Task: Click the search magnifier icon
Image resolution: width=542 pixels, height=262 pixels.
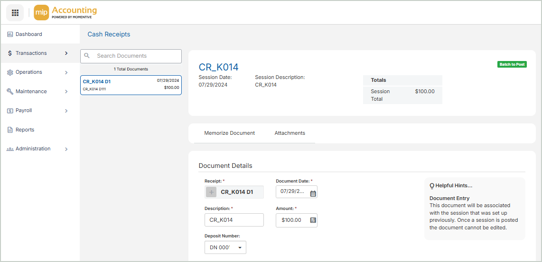Action: (x=87, y=56)
